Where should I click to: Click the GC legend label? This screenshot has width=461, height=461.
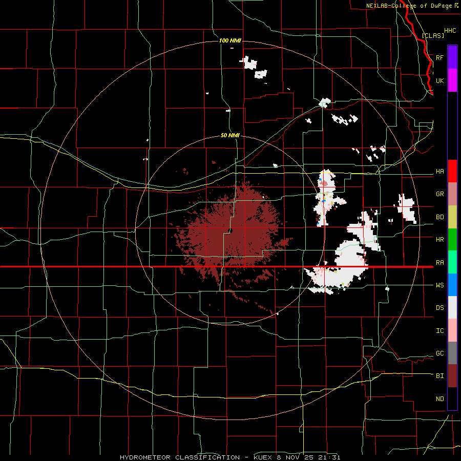click(x=439, y=353)
